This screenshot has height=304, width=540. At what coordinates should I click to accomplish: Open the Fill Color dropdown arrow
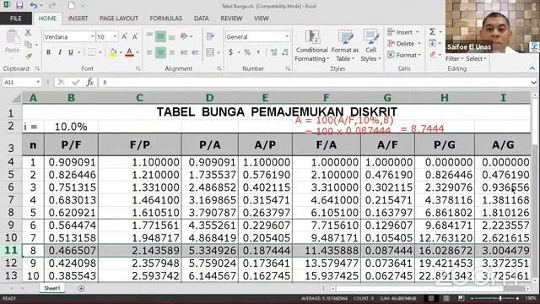click(121, 52)
